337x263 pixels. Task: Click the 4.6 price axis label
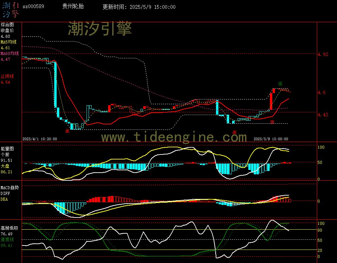[x=321, y=92]
